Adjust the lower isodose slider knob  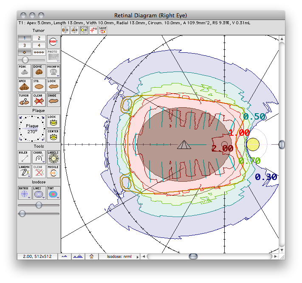click(x=22, y=214)
